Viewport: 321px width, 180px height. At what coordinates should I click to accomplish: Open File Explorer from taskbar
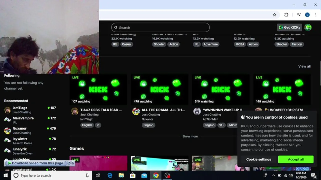click(121, 175)
